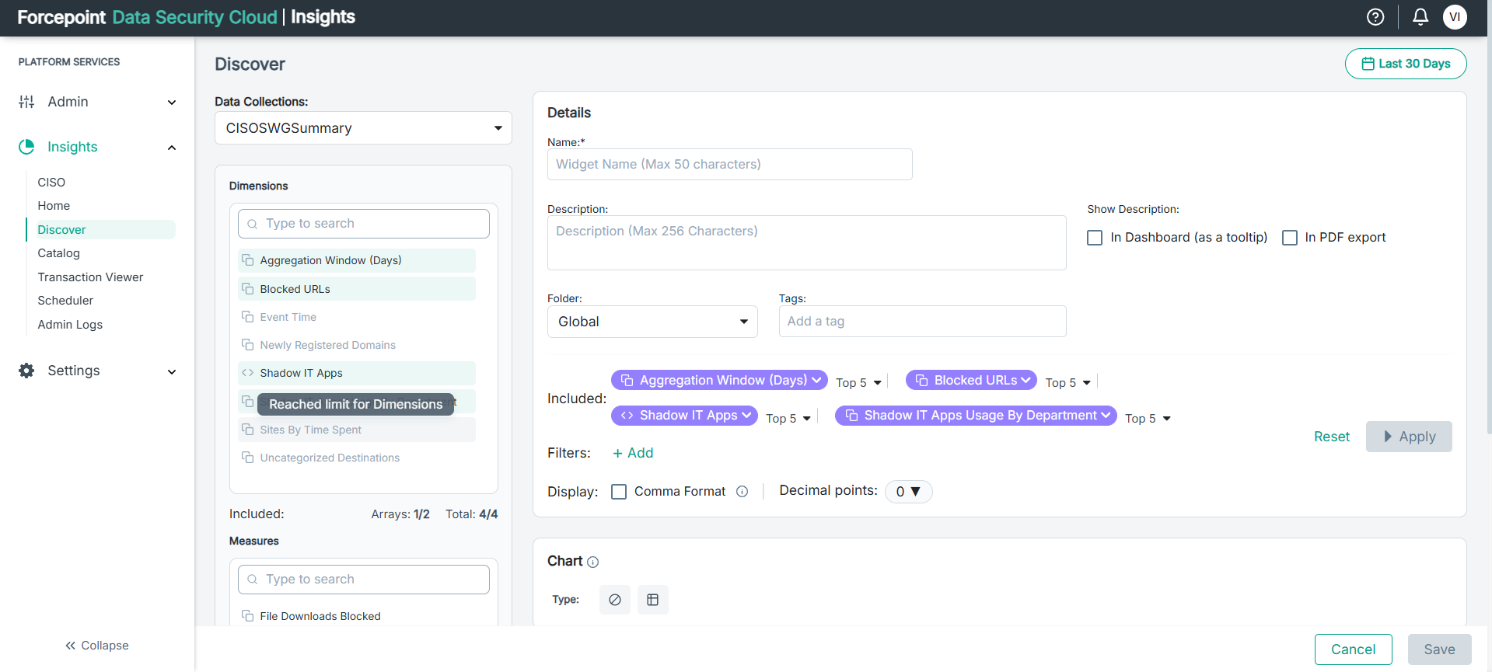Screen dimensions: 1492x672
Task: Check the In PDF export box
Action: point(1290,238)
